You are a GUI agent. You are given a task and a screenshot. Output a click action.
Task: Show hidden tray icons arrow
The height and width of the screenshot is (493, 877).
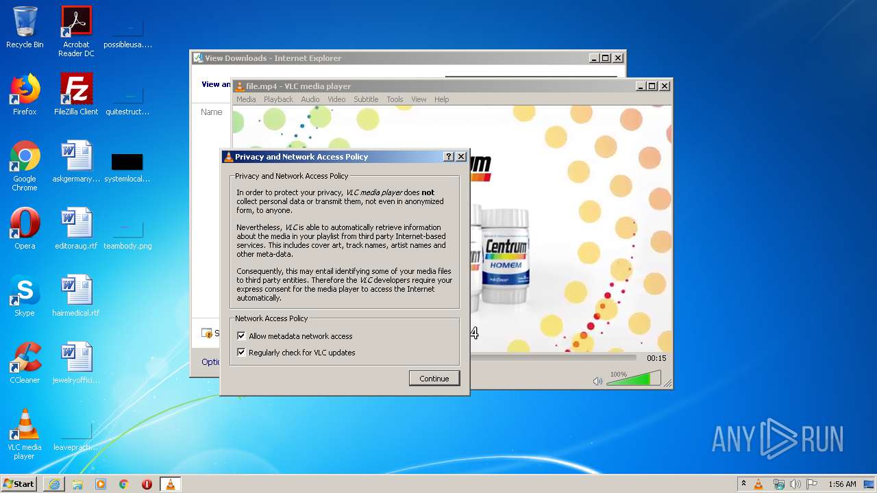pos(743,484)
